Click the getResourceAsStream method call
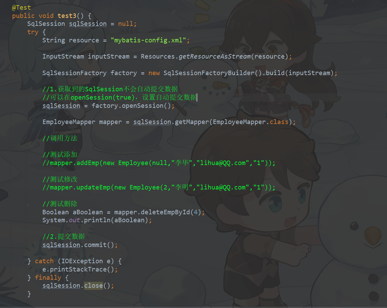 pos(215,57)
